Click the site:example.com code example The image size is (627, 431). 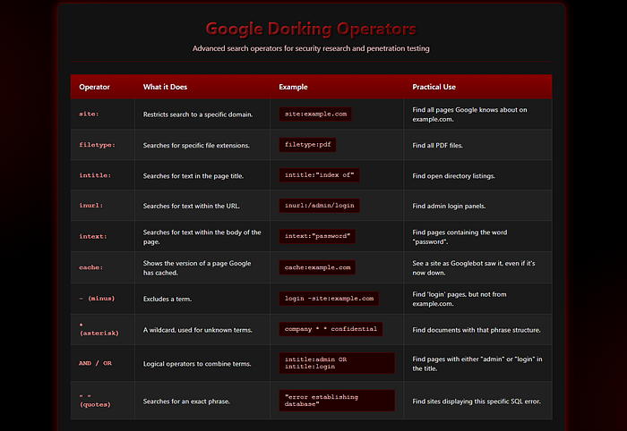315,114
